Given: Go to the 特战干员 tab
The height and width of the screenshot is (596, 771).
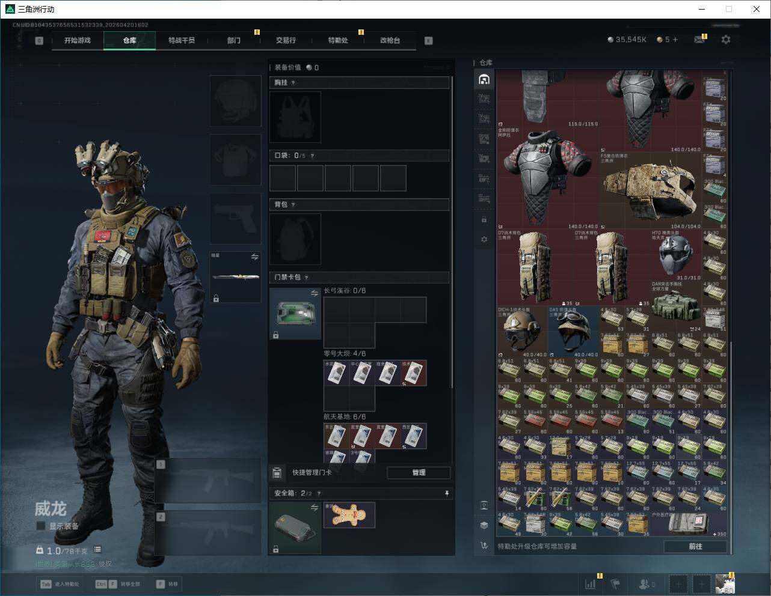Looking at the screenshot, I should pyautogui.click(x=182, y=40).
